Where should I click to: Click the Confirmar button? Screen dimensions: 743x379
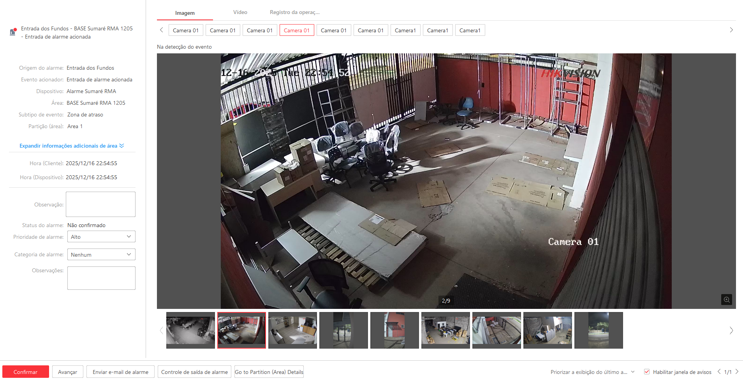click(x=26, y=372)
